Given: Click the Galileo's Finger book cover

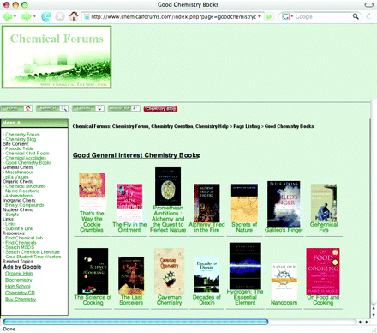Looking at the screenshot, I should (x=284, y=204).
